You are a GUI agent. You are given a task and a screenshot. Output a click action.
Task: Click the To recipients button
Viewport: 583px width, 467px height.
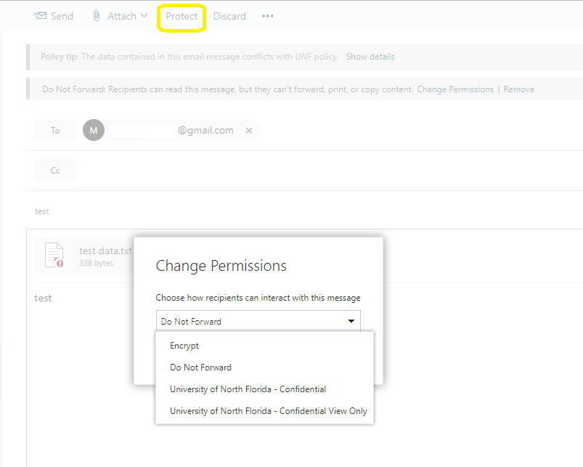pos(55,130)
